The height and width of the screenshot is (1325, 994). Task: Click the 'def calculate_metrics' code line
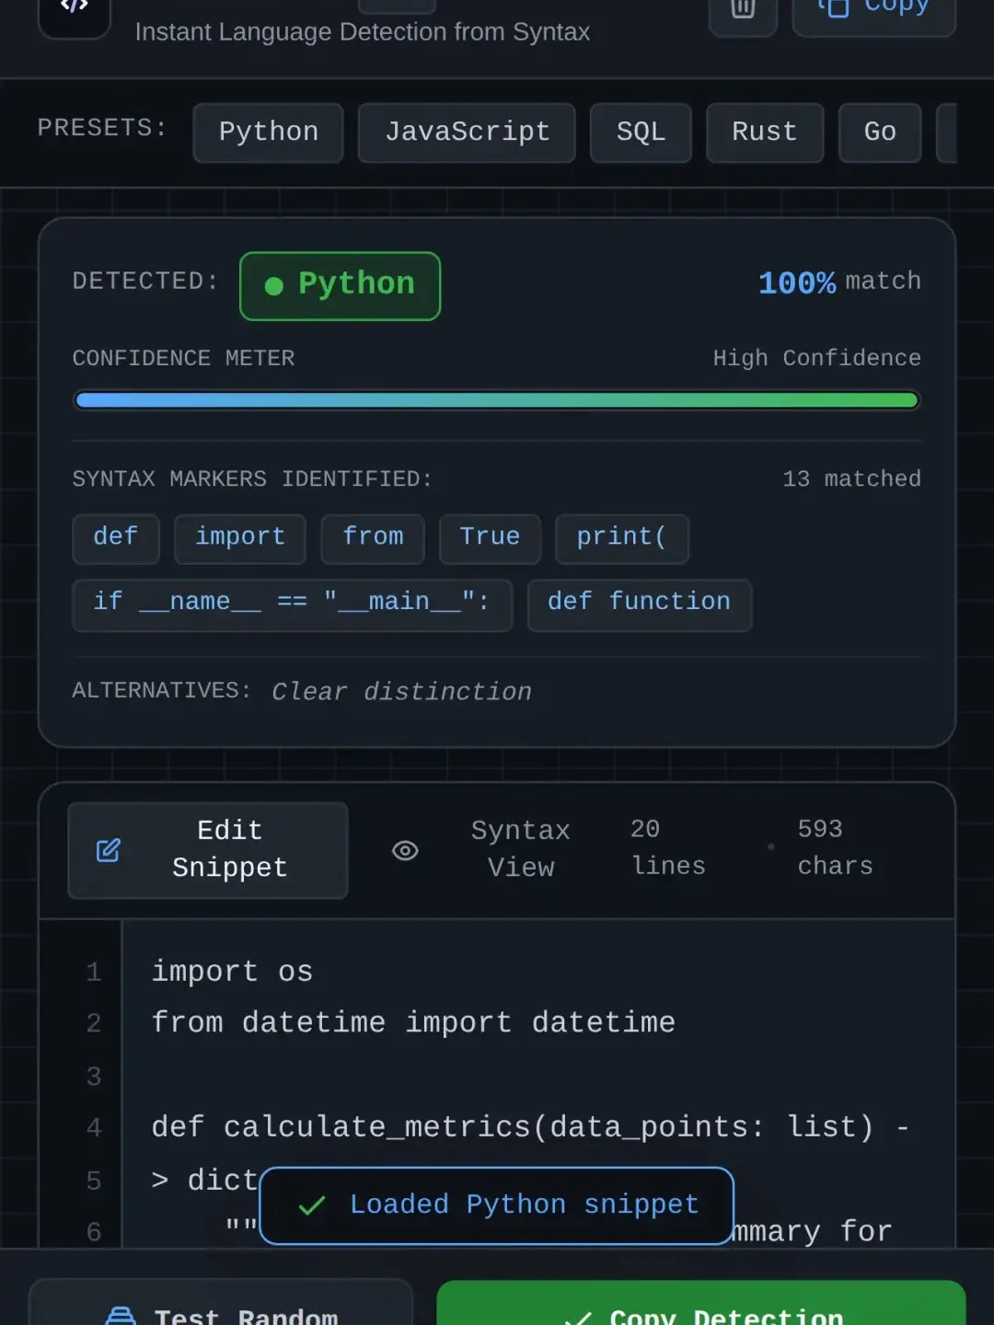click(x=530, y=1128)
